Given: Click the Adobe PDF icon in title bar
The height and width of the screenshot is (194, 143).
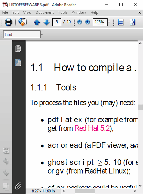Looking at the screenshot, I should pyautogui.click(x=5, y=5).
